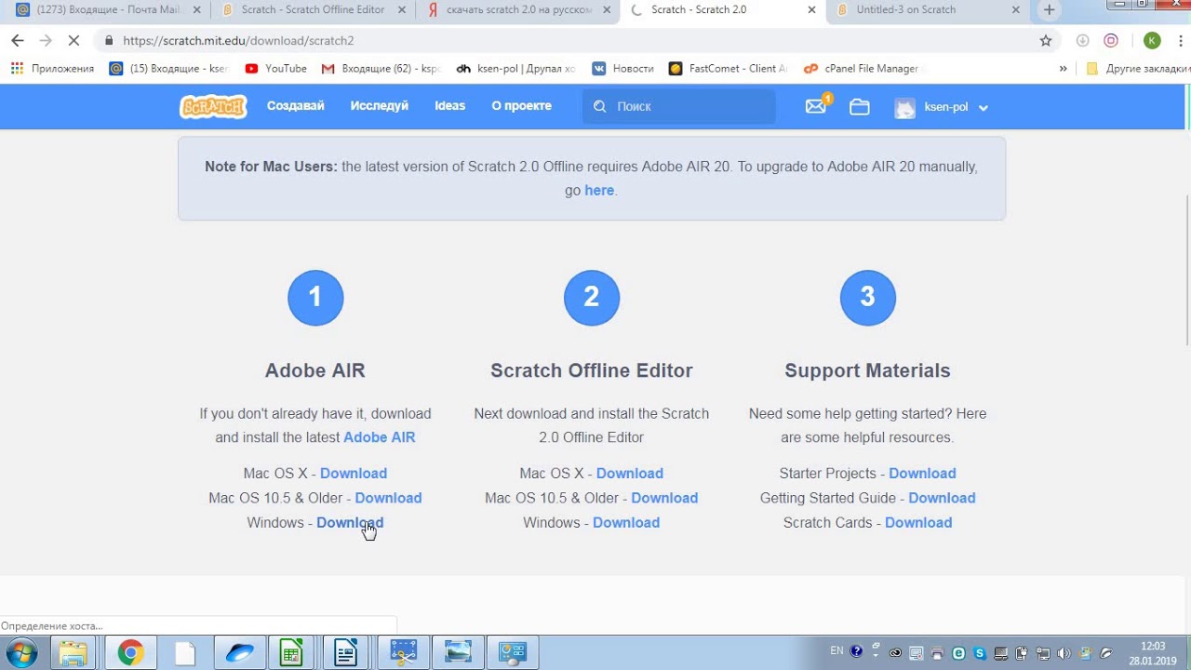
Task: Download Scratch Offline Editor for Mac OS X
Action: (x=630, y=474)
